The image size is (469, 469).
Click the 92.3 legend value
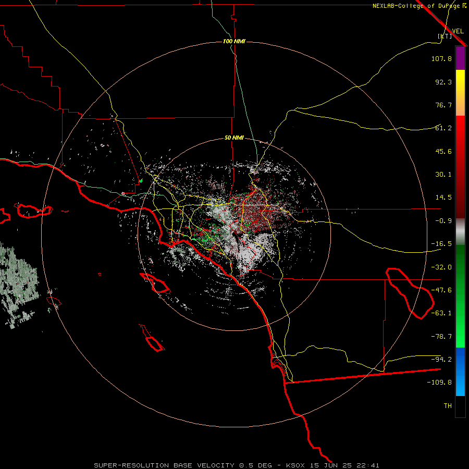pyautogui.click(x=443, y=82)
